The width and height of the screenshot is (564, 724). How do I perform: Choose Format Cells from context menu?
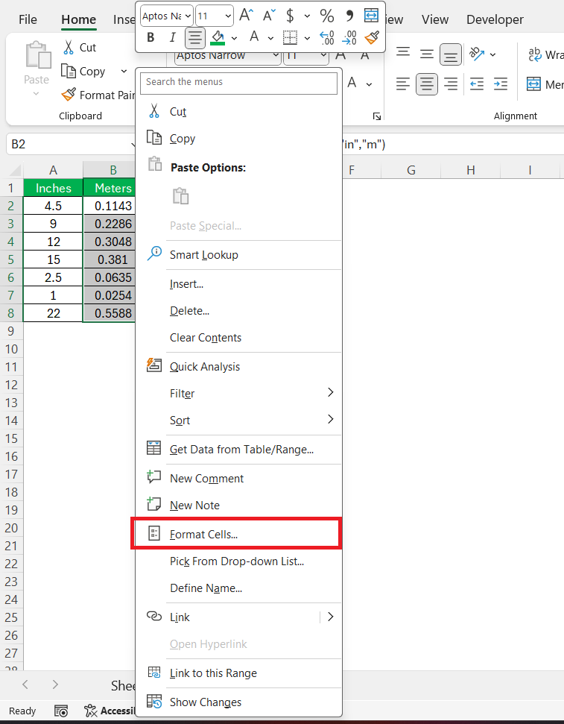238,534
